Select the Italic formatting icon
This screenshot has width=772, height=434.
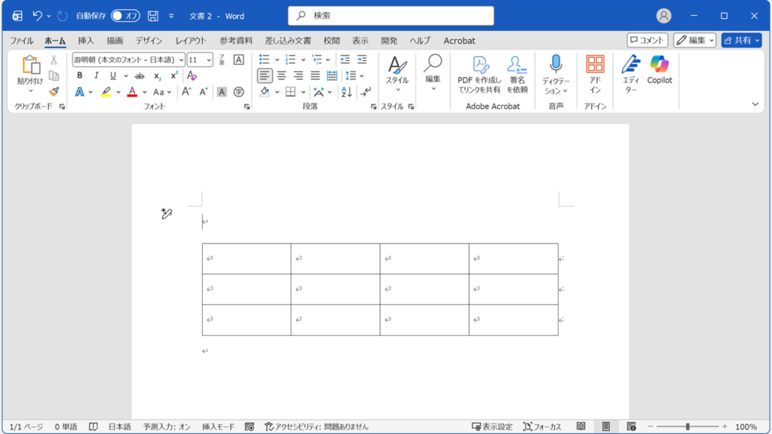click(97, 75)
